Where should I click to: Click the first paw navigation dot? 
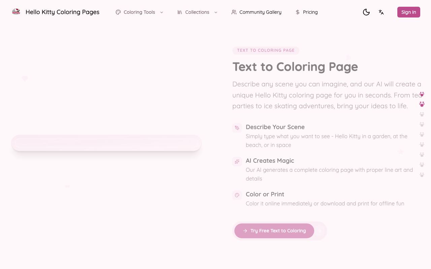(422, 94)
